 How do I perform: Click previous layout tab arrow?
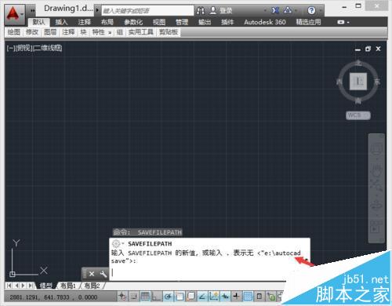(16, 286)
